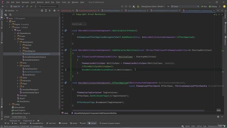Expand the Plugins folder
The width and height of the screenshot is (227, 128).
point(10,25)
